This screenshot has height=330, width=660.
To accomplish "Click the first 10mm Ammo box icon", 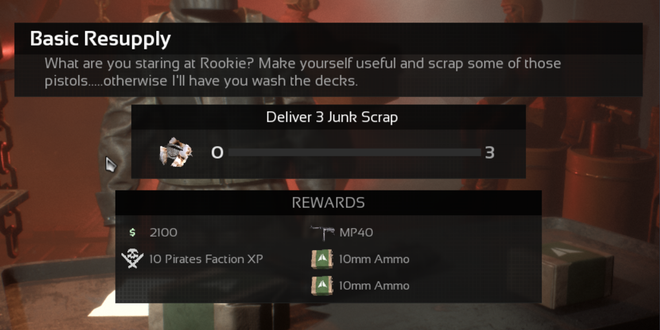I will pyautogui.click(x=322, y=259).
